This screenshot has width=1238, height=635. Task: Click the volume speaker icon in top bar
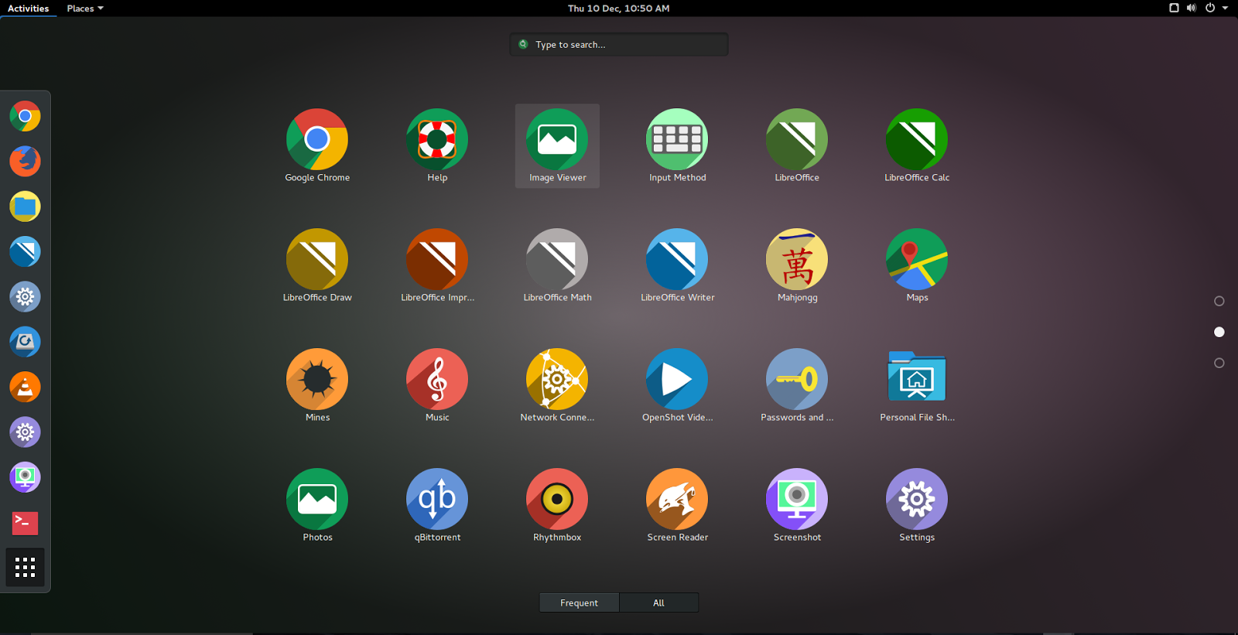1192,8
